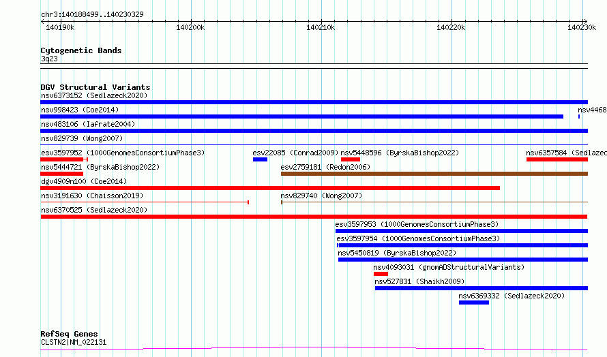The height and width of the screenshot is (357, 607).
Task: Click the truncated nsv4468 label
Action: pyautogui.click(x=592, y=110)
